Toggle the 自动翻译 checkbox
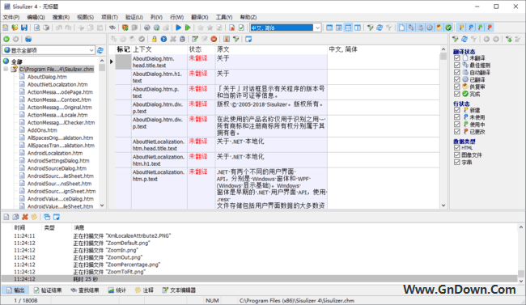The width and height of the screenshot is (526, 305). (457, 72)
